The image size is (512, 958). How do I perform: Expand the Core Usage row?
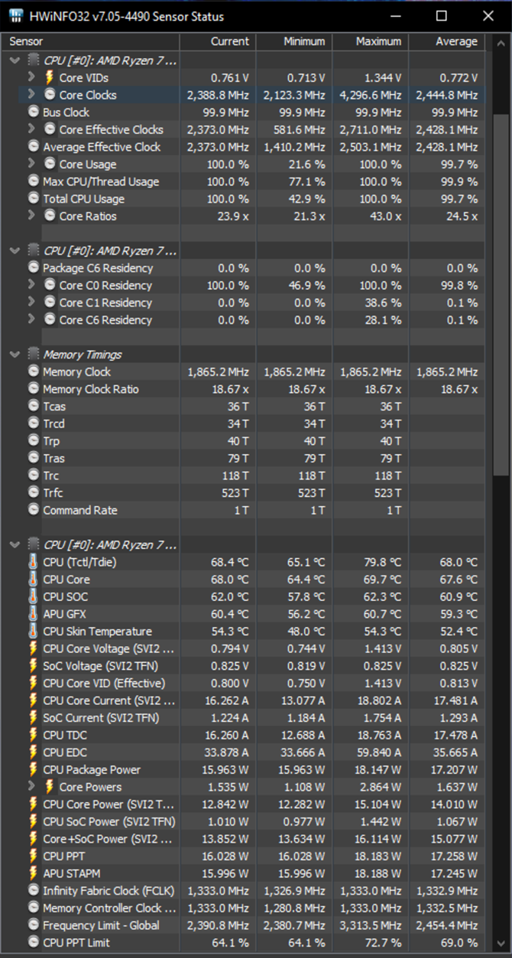pyautogui.click(x=31, y=164)
